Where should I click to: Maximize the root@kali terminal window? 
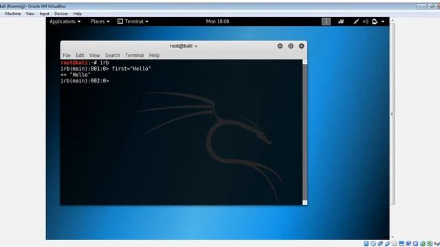tap(291, 46)
